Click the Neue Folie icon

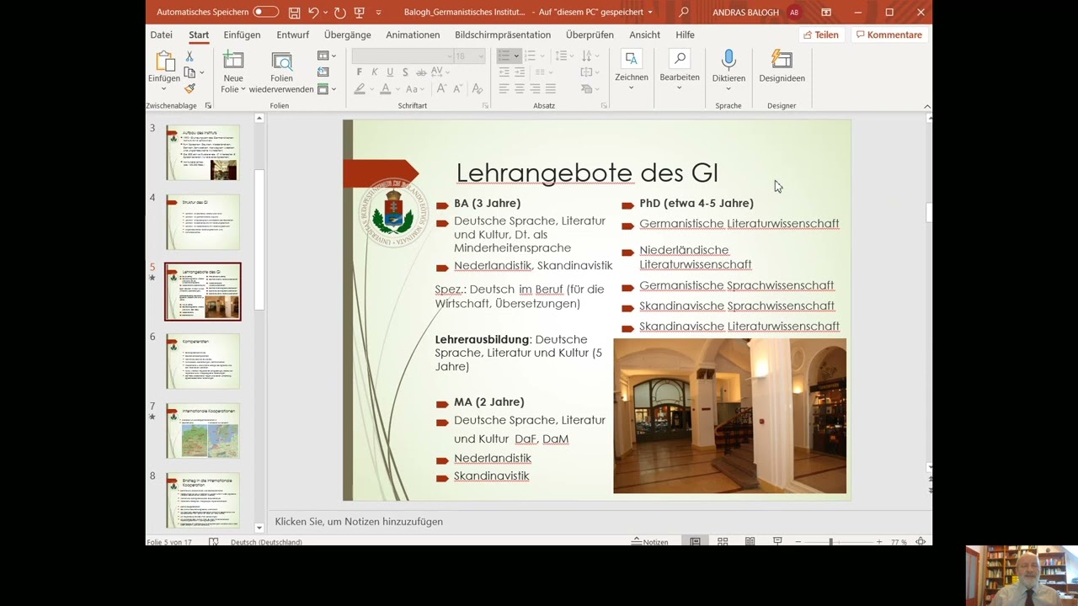click(233, 61)
